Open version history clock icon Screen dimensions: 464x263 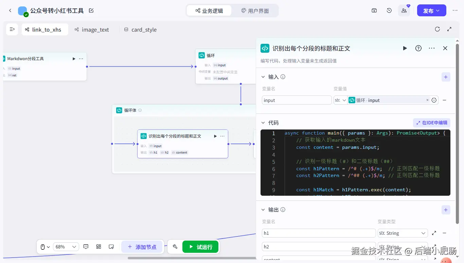389,11
